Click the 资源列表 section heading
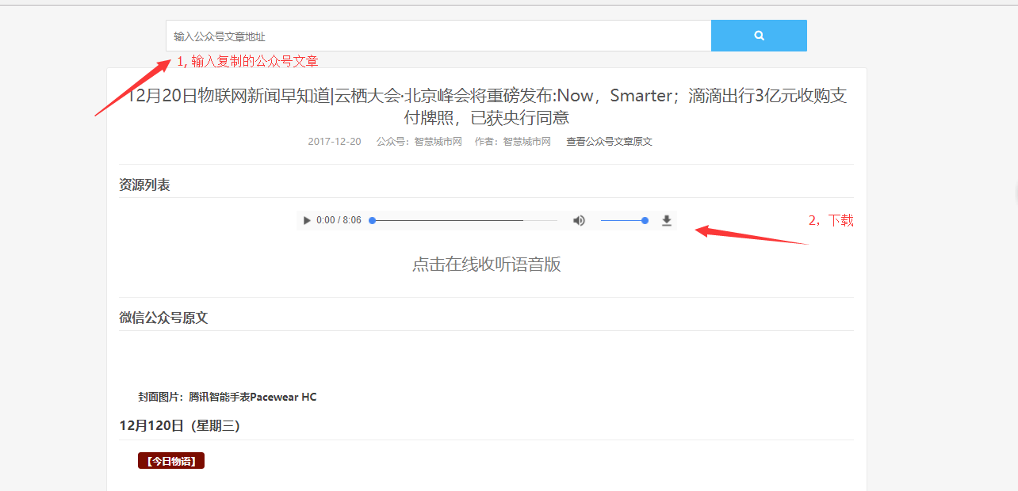 point(144,185)
